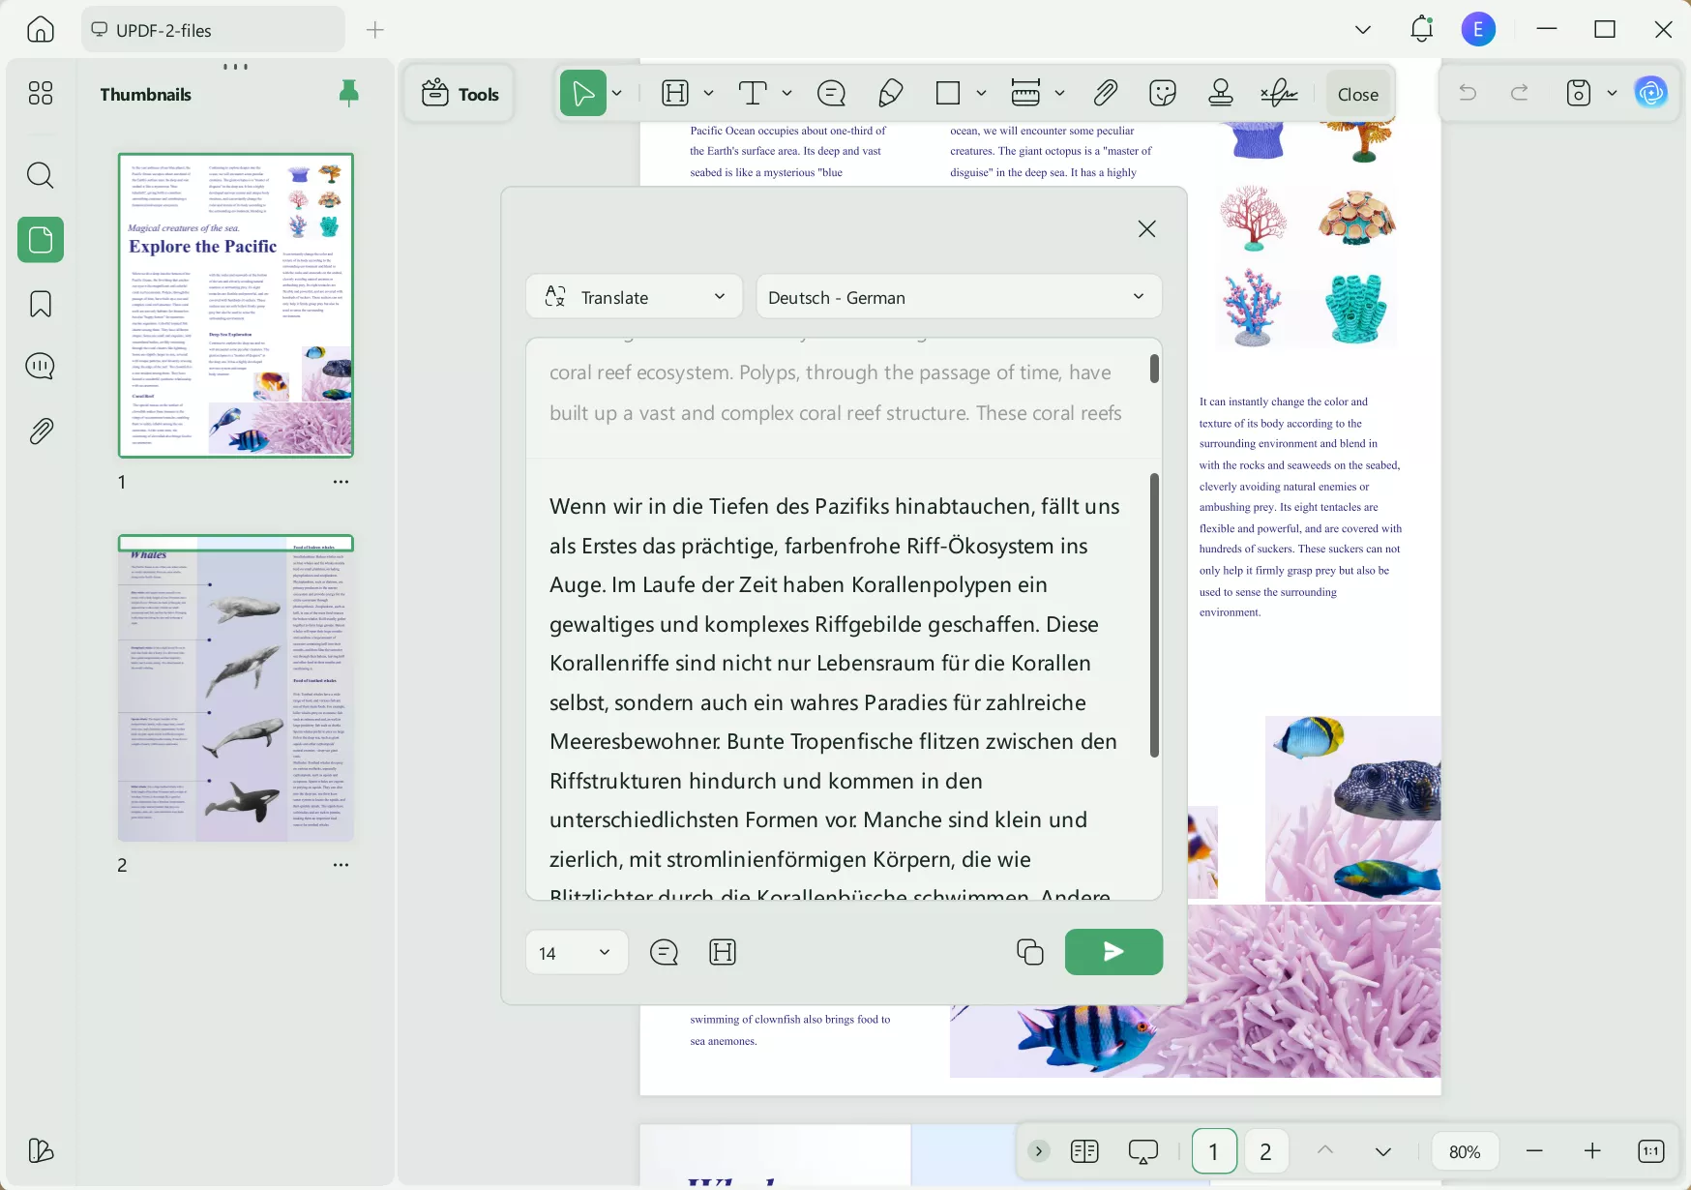Pick the Highlighter pen tool
This screenshot has height=1190, width=1691.
[x=891, y=93]
